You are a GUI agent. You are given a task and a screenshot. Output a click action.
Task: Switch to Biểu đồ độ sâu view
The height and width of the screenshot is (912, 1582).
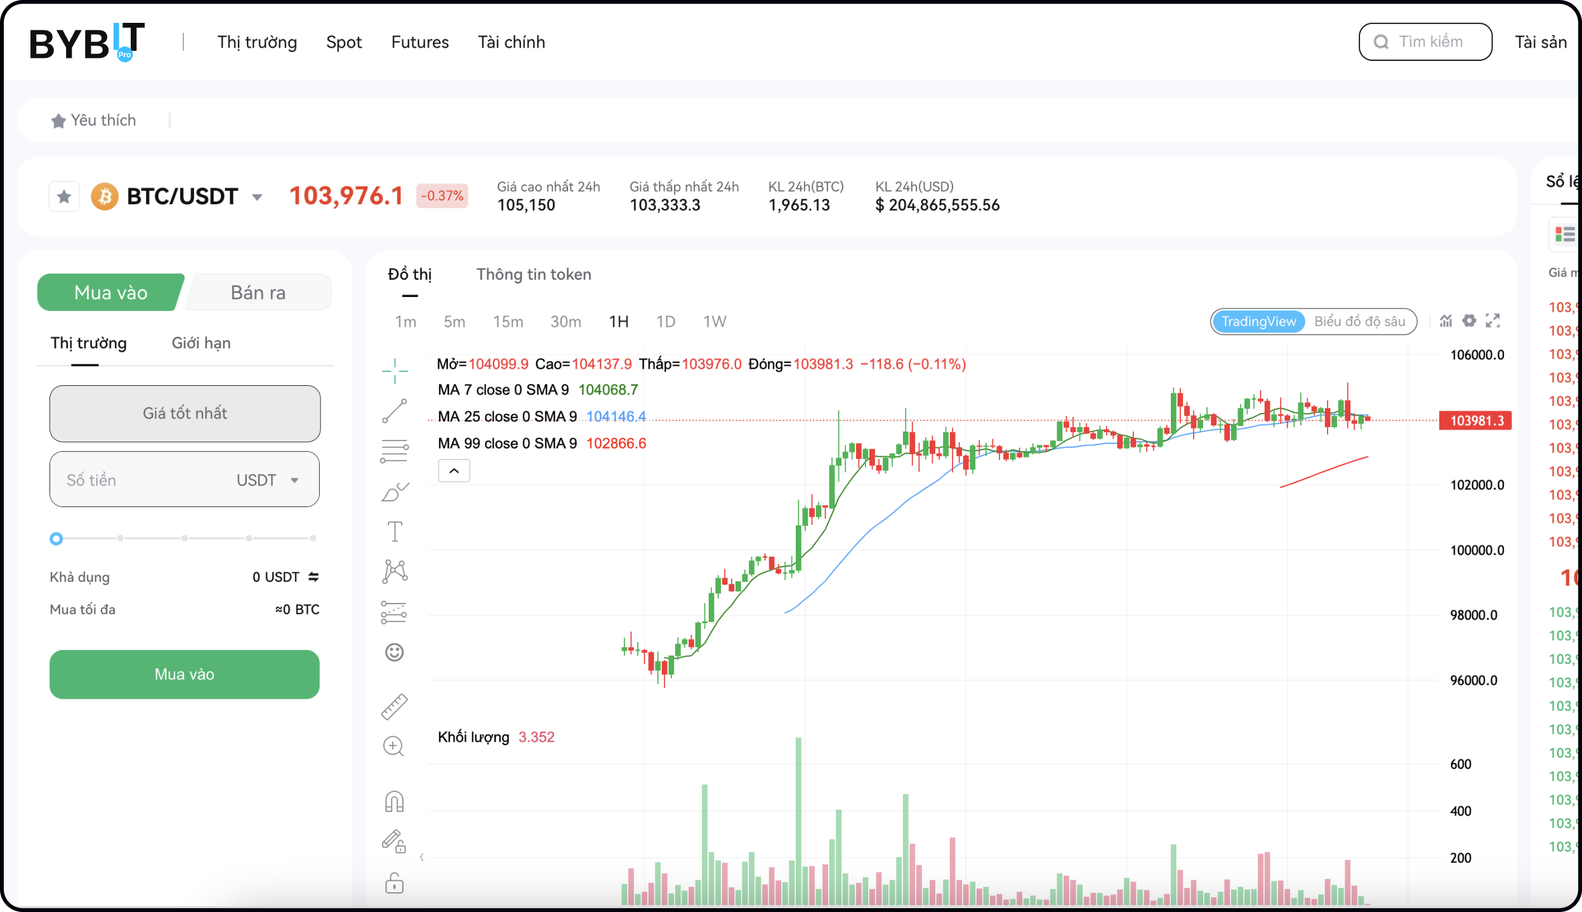pos(1360,322)
